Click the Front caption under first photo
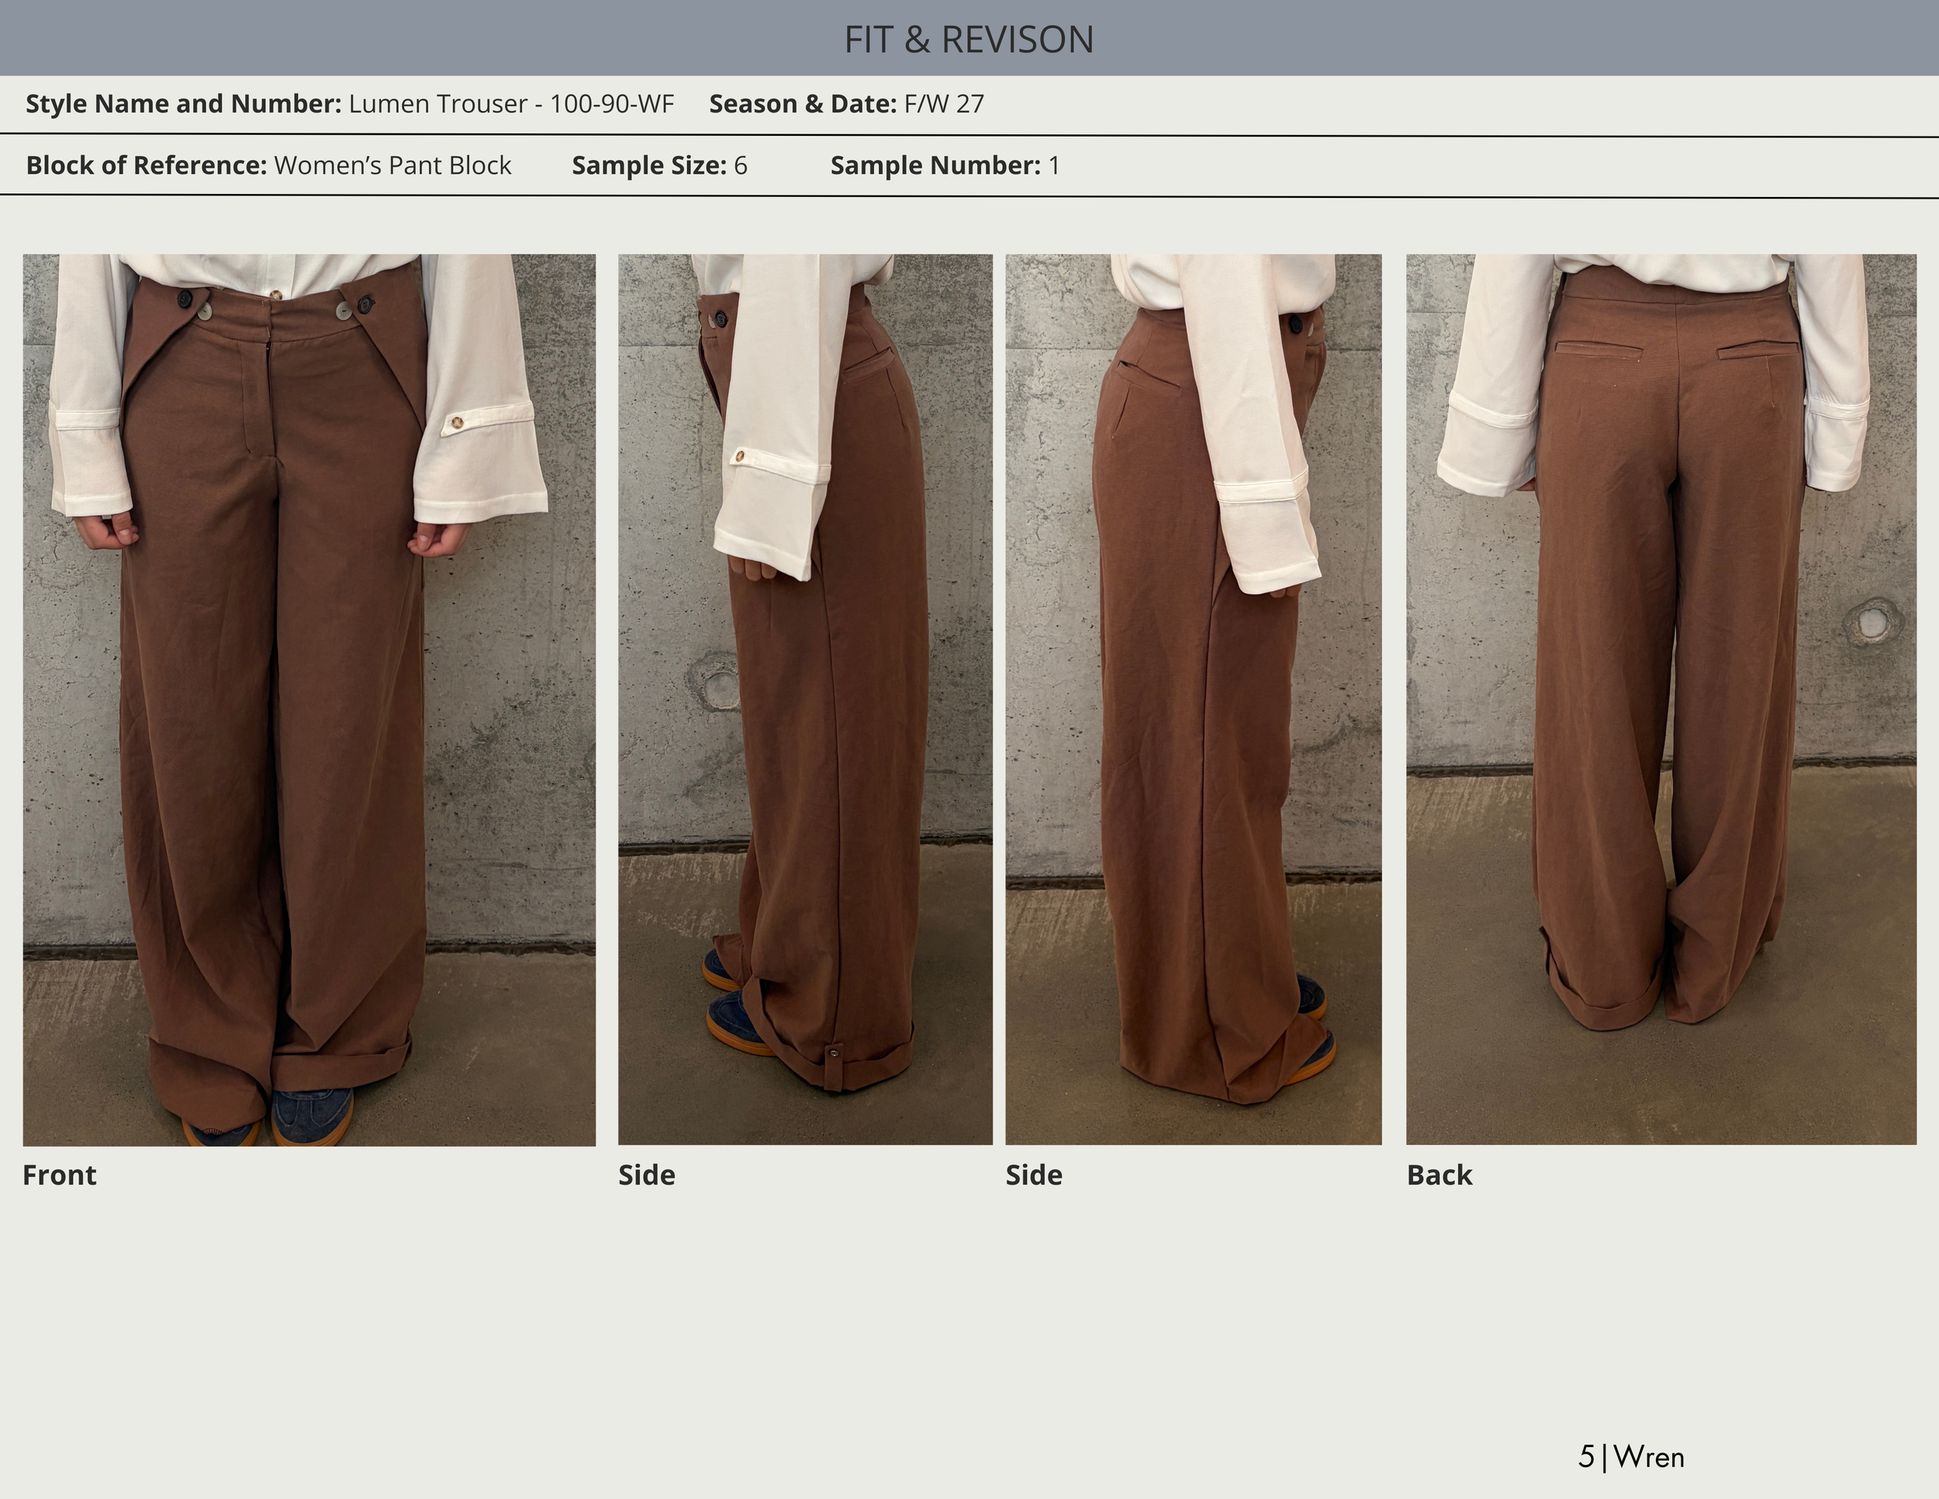1939x1499 pixels. pos(60,1175)
